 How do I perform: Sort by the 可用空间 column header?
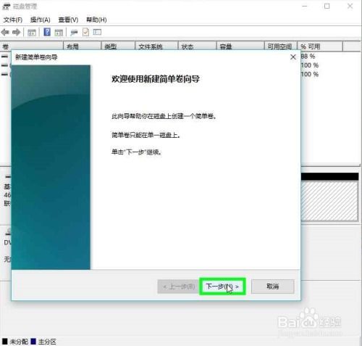(280, 46)
